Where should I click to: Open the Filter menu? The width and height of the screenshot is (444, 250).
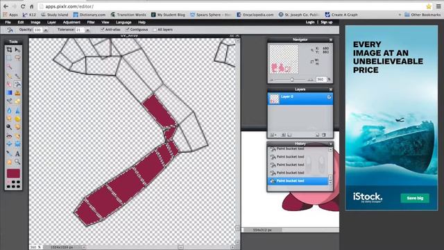tap(91, 22)
